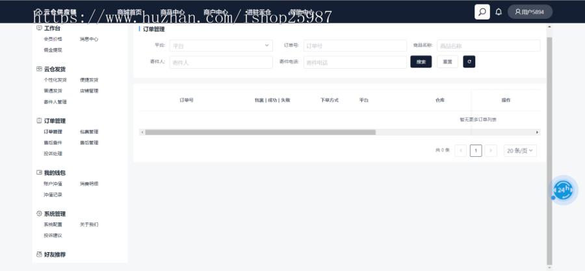Click the 重置 button

[x=447, y=62]
